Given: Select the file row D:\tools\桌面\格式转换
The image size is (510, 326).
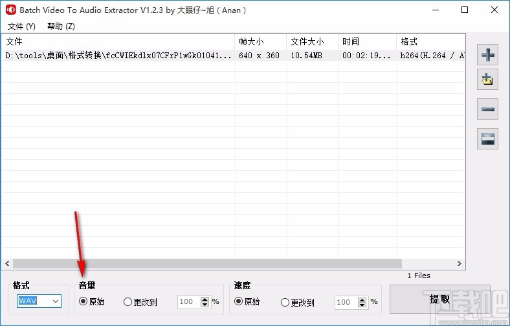Looking at the screenshot, I should point(233,56).
